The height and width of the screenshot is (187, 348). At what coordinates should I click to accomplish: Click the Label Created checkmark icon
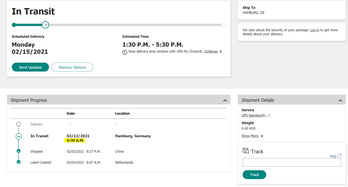pos(18,162)
